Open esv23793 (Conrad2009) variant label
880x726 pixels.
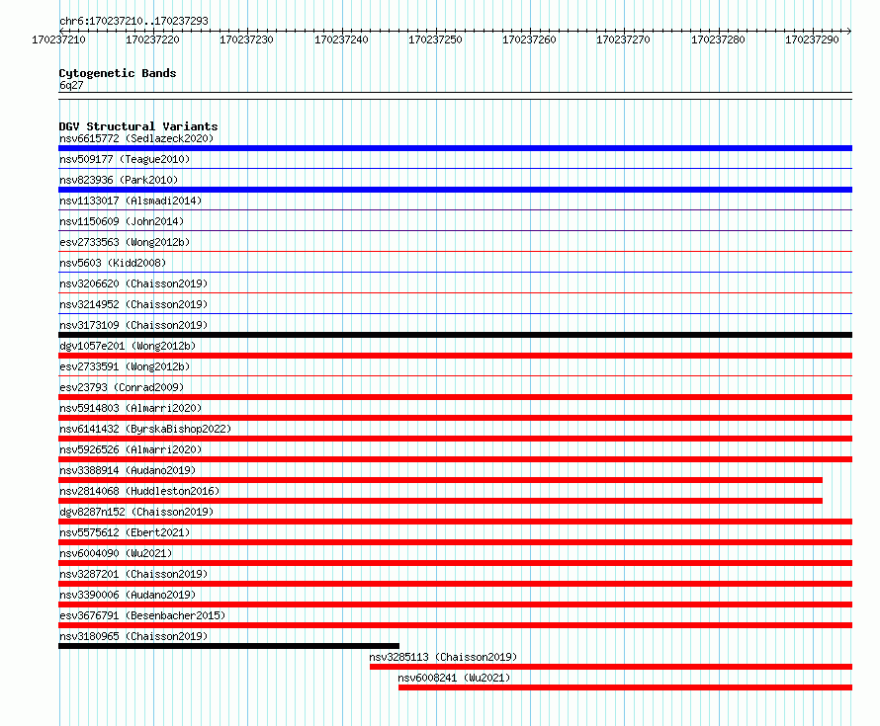[122, 387]
